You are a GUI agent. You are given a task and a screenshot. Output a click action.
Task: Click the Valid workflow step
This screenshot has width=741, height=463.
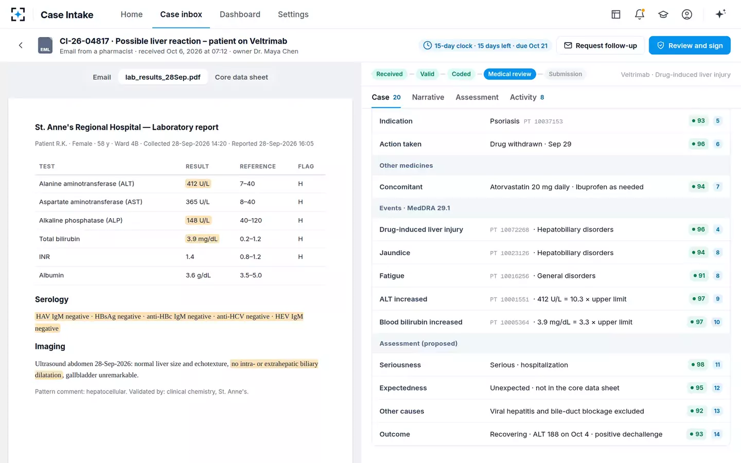[427, 74]
